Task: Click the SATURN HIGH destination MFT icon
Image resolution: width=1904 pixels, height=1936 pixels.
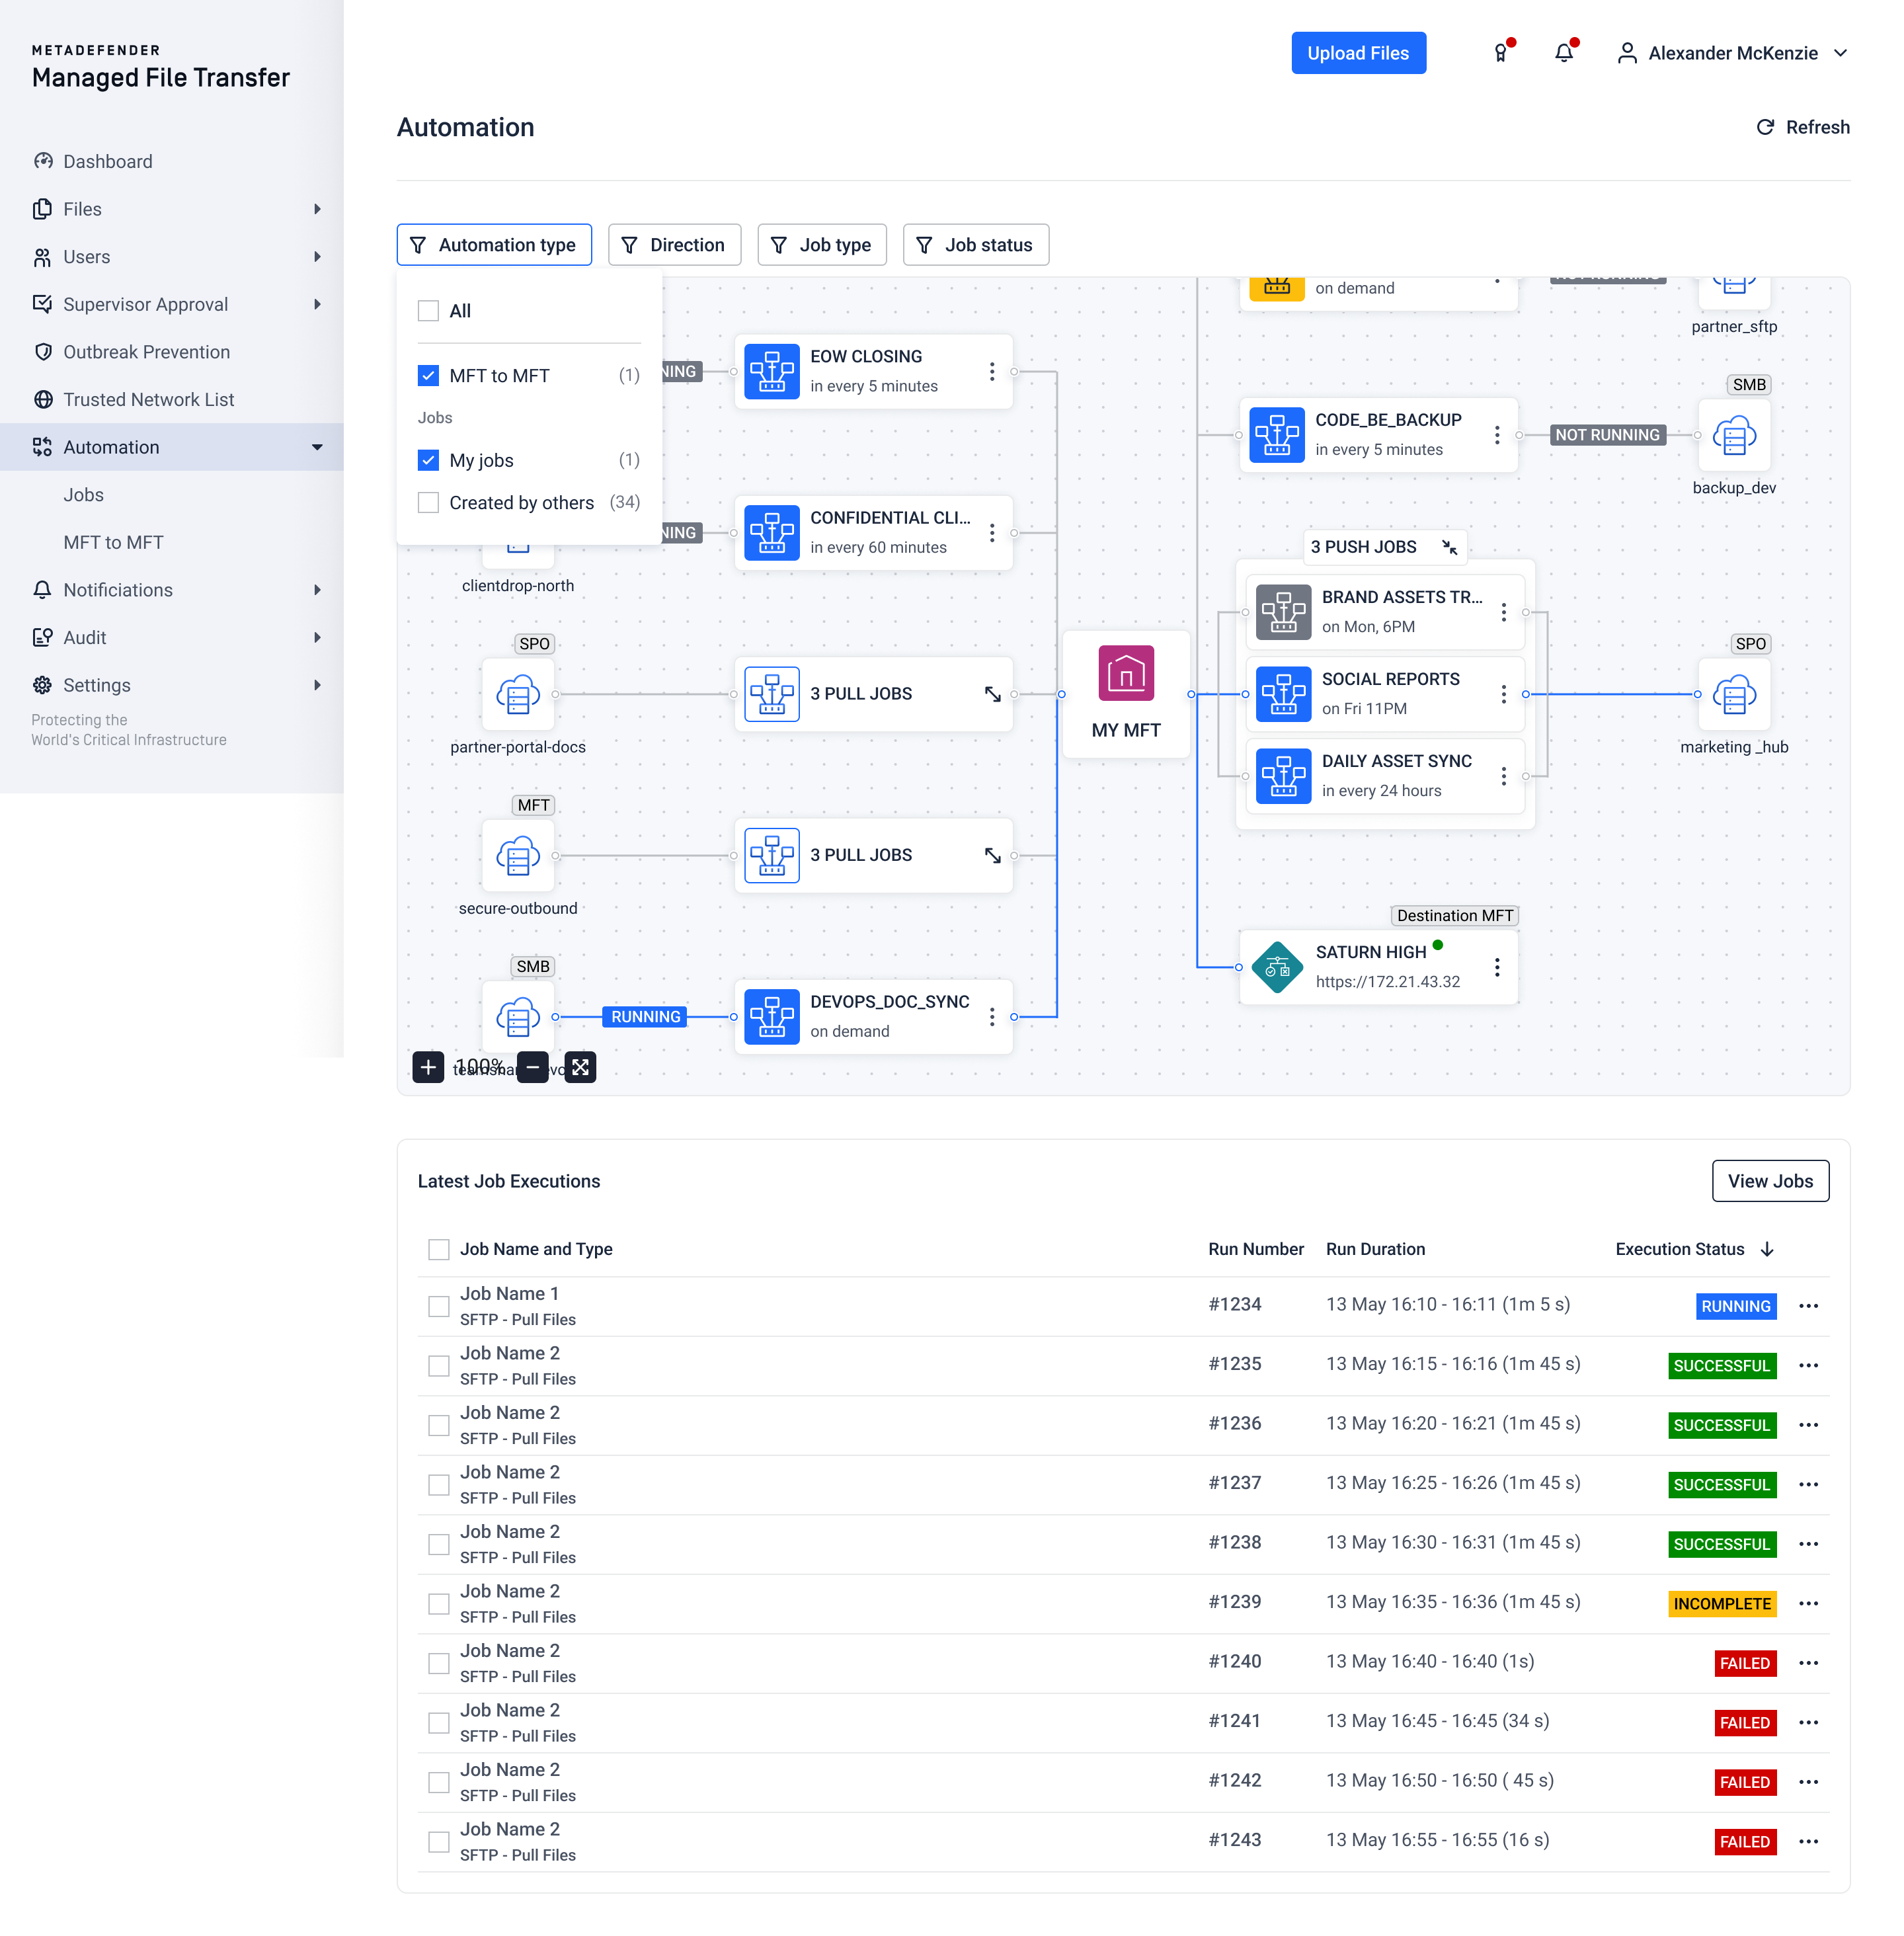Action: point(1277,967)
